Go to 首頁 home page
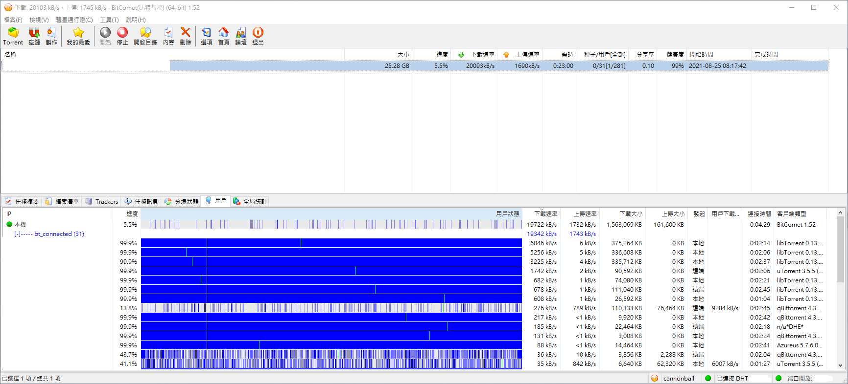Image resolution: width=848 pixels, height=384 pixels. pos(224,36)
